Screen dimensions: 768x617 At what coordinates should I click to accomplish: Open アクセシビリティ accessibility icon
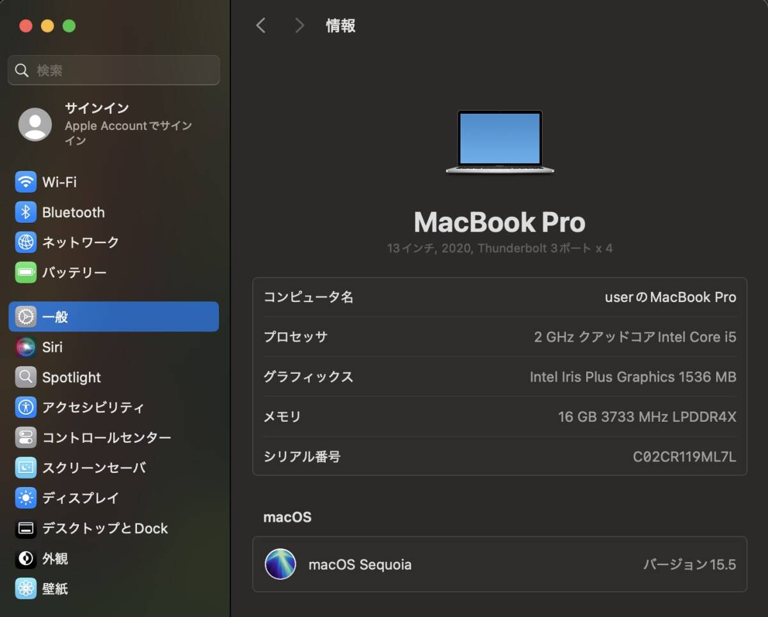pyautogui.click(x=26, y=407)
